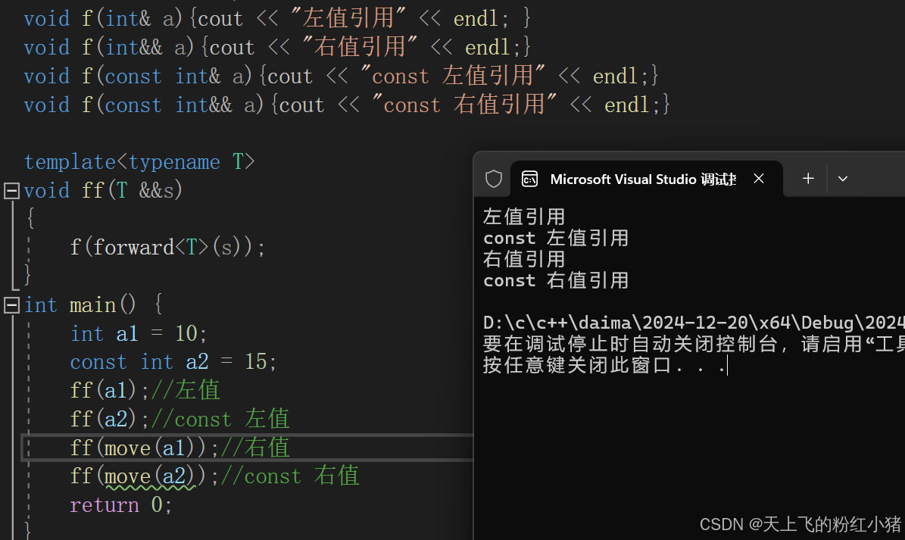Click the 'void f(int& a)' overload line
905x540 pixels.
point(277,19)
